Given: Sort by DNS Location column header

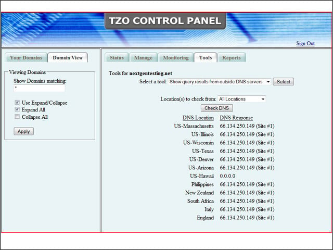Looking at the screenshot, I should (198, 118).
